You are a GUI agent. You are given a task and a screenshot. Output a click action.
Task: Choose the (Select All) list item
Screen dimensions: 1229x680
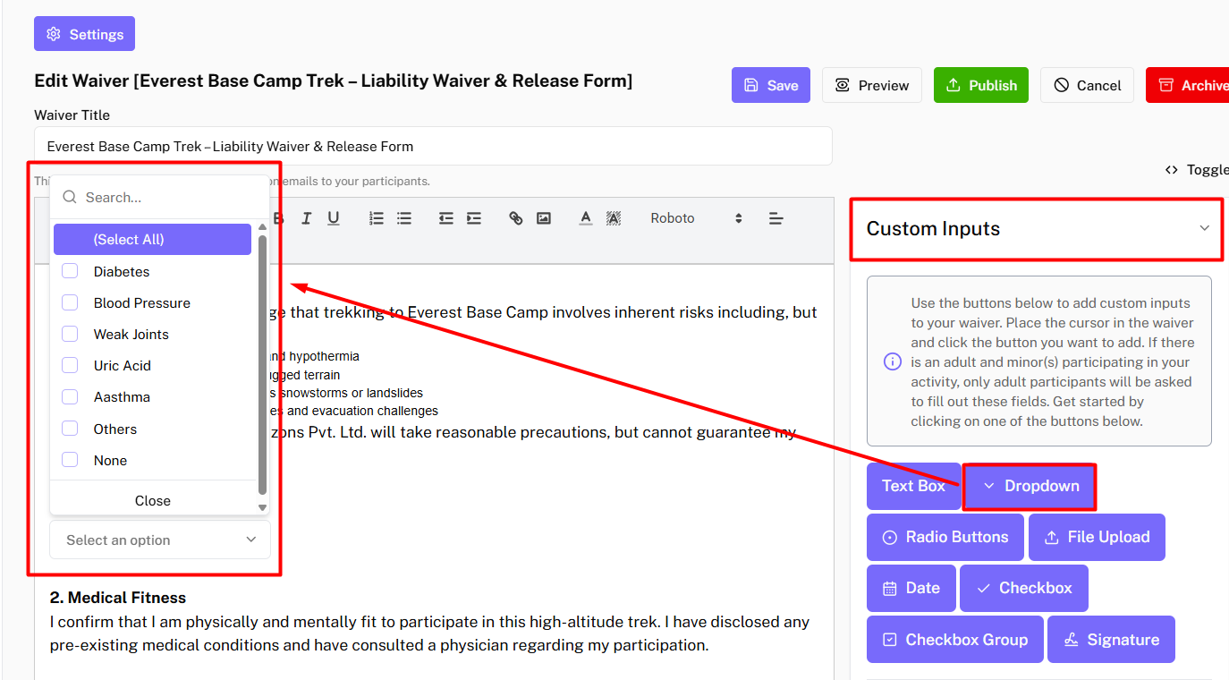click(x=152, y=240)
